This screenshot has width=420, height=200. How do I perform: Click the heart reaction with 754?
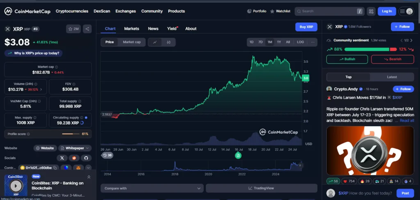[349, 181]
